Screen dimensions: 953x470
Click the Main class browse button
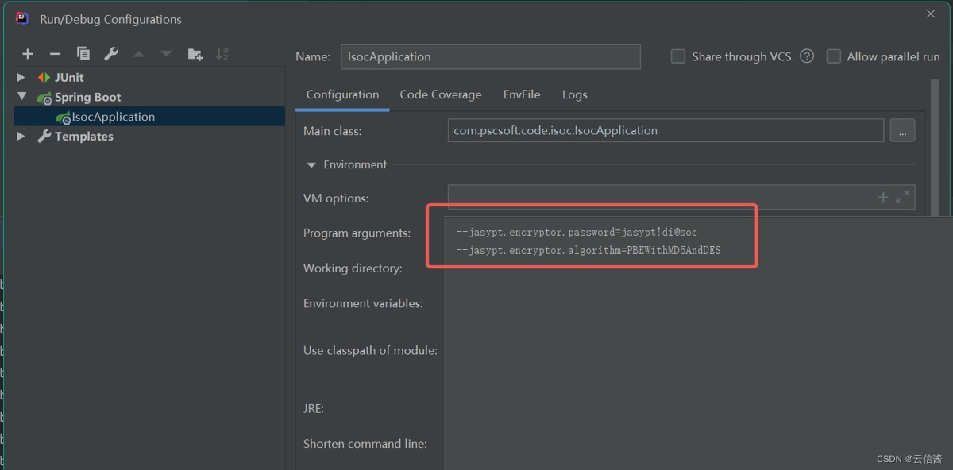pos(901,131)
